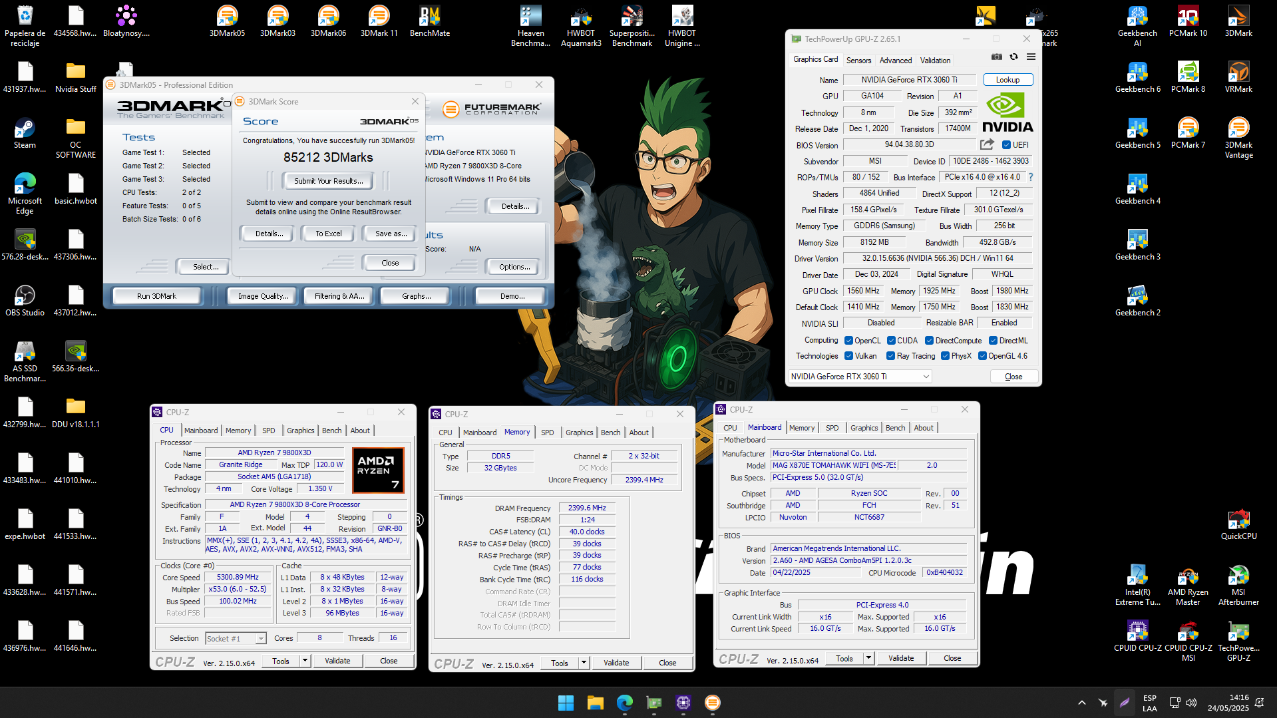The height and width of the screenshot is (718, 1277).
Task: Toggle the PhysX checkbox
Action: [945, 356]
